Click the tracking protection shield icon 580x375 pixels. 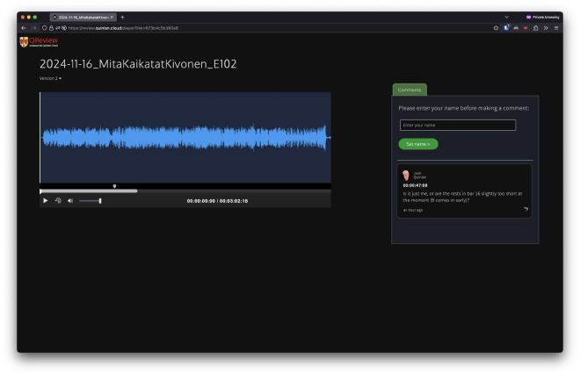point(44,28)
